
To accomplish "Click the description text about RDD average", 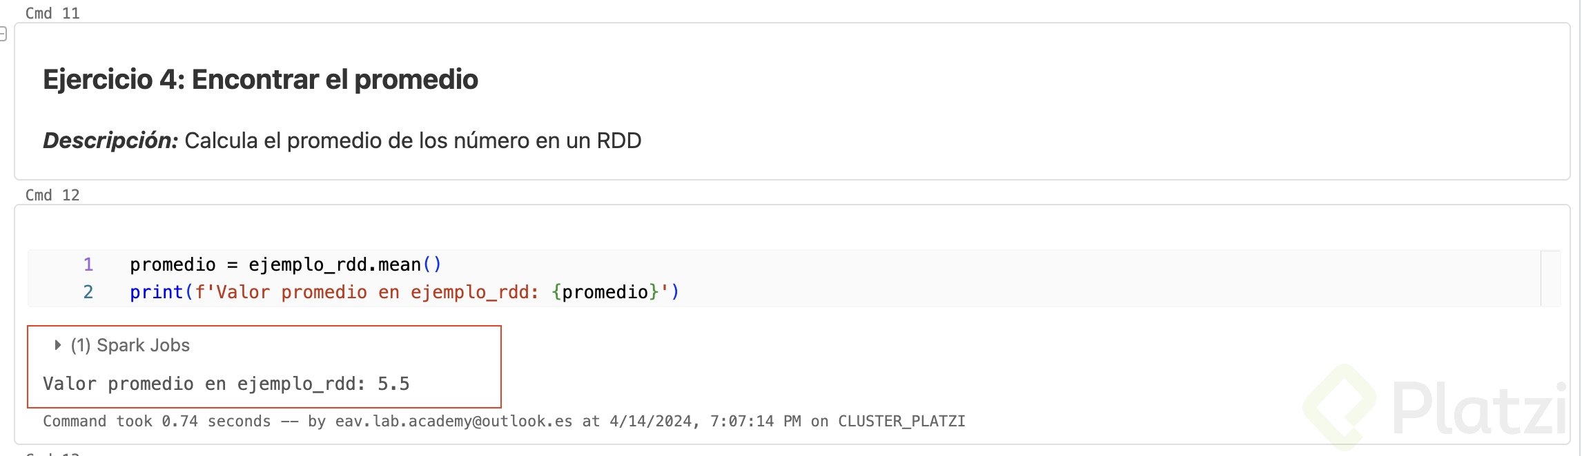I will (413, 141).
